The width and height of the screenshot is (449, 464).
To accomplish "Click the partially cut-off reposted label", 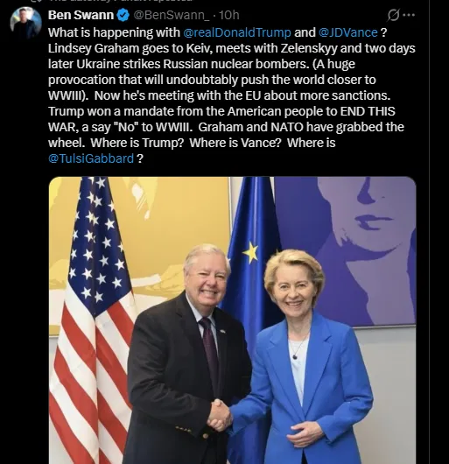I will (121, 1).
